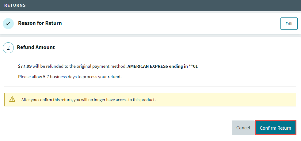The width and height of the screenshot is (301, 141).
Task: Expand the Reason for Return section heading
Action: point(40,23)
